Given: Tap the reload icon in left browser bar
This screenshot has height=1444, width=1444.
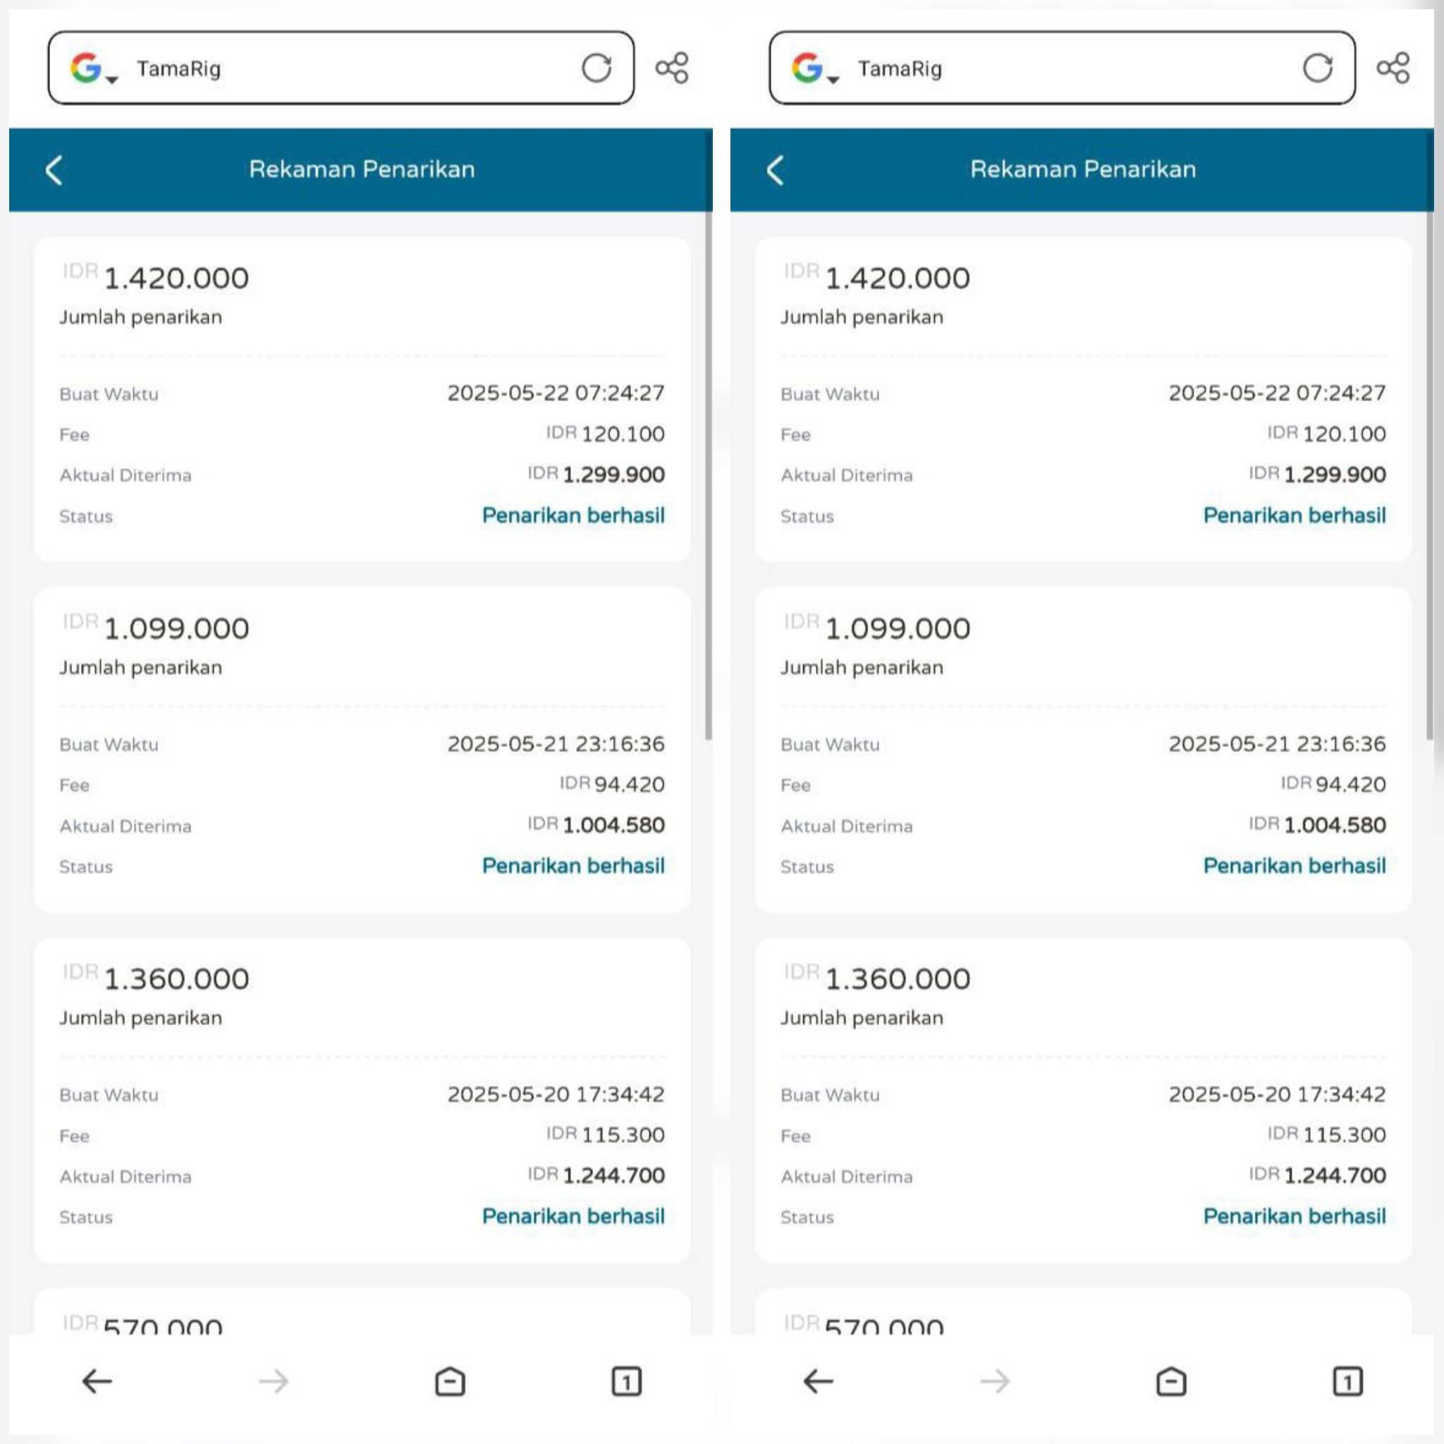Looking at the screenshot, I should pos(596,68).
